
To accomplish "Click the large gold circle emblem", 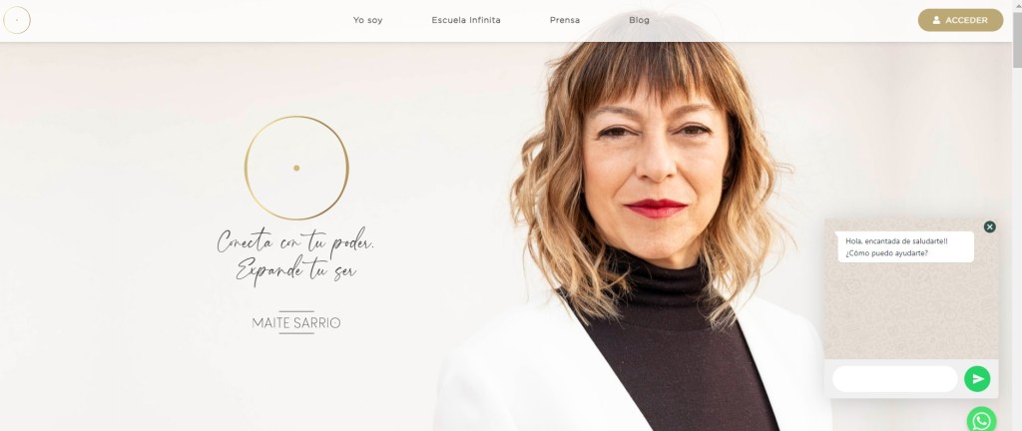I will [x=296, y=168].
